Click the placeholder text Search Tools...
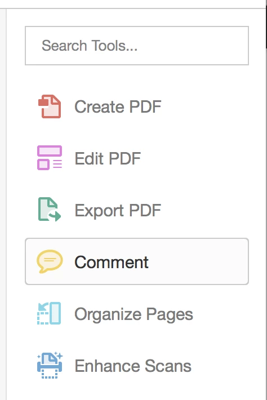267x400 pixels. coord(90,46)
